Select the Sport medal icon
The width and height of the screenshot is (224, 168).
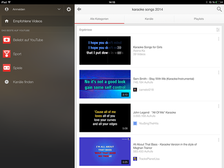point(7,54)
